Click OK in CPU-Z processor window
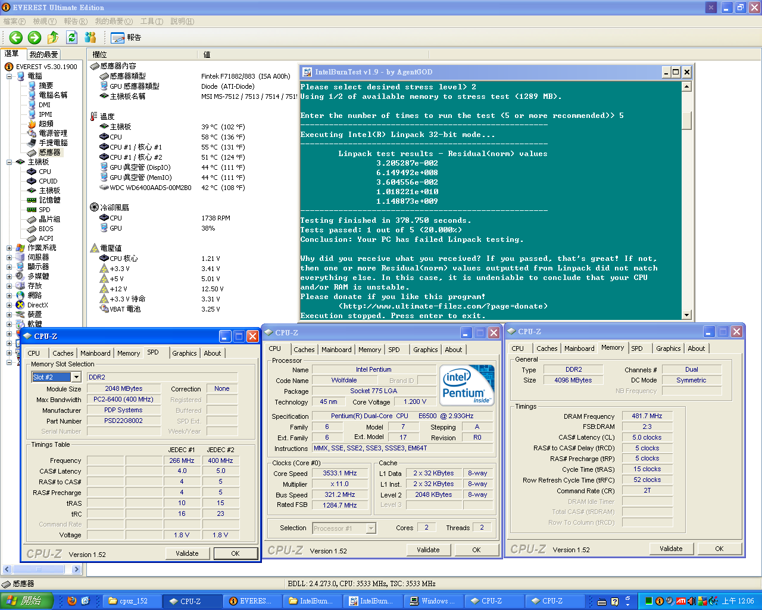The height and width of the screenshot is (610, 762). (x=476, y=550)
